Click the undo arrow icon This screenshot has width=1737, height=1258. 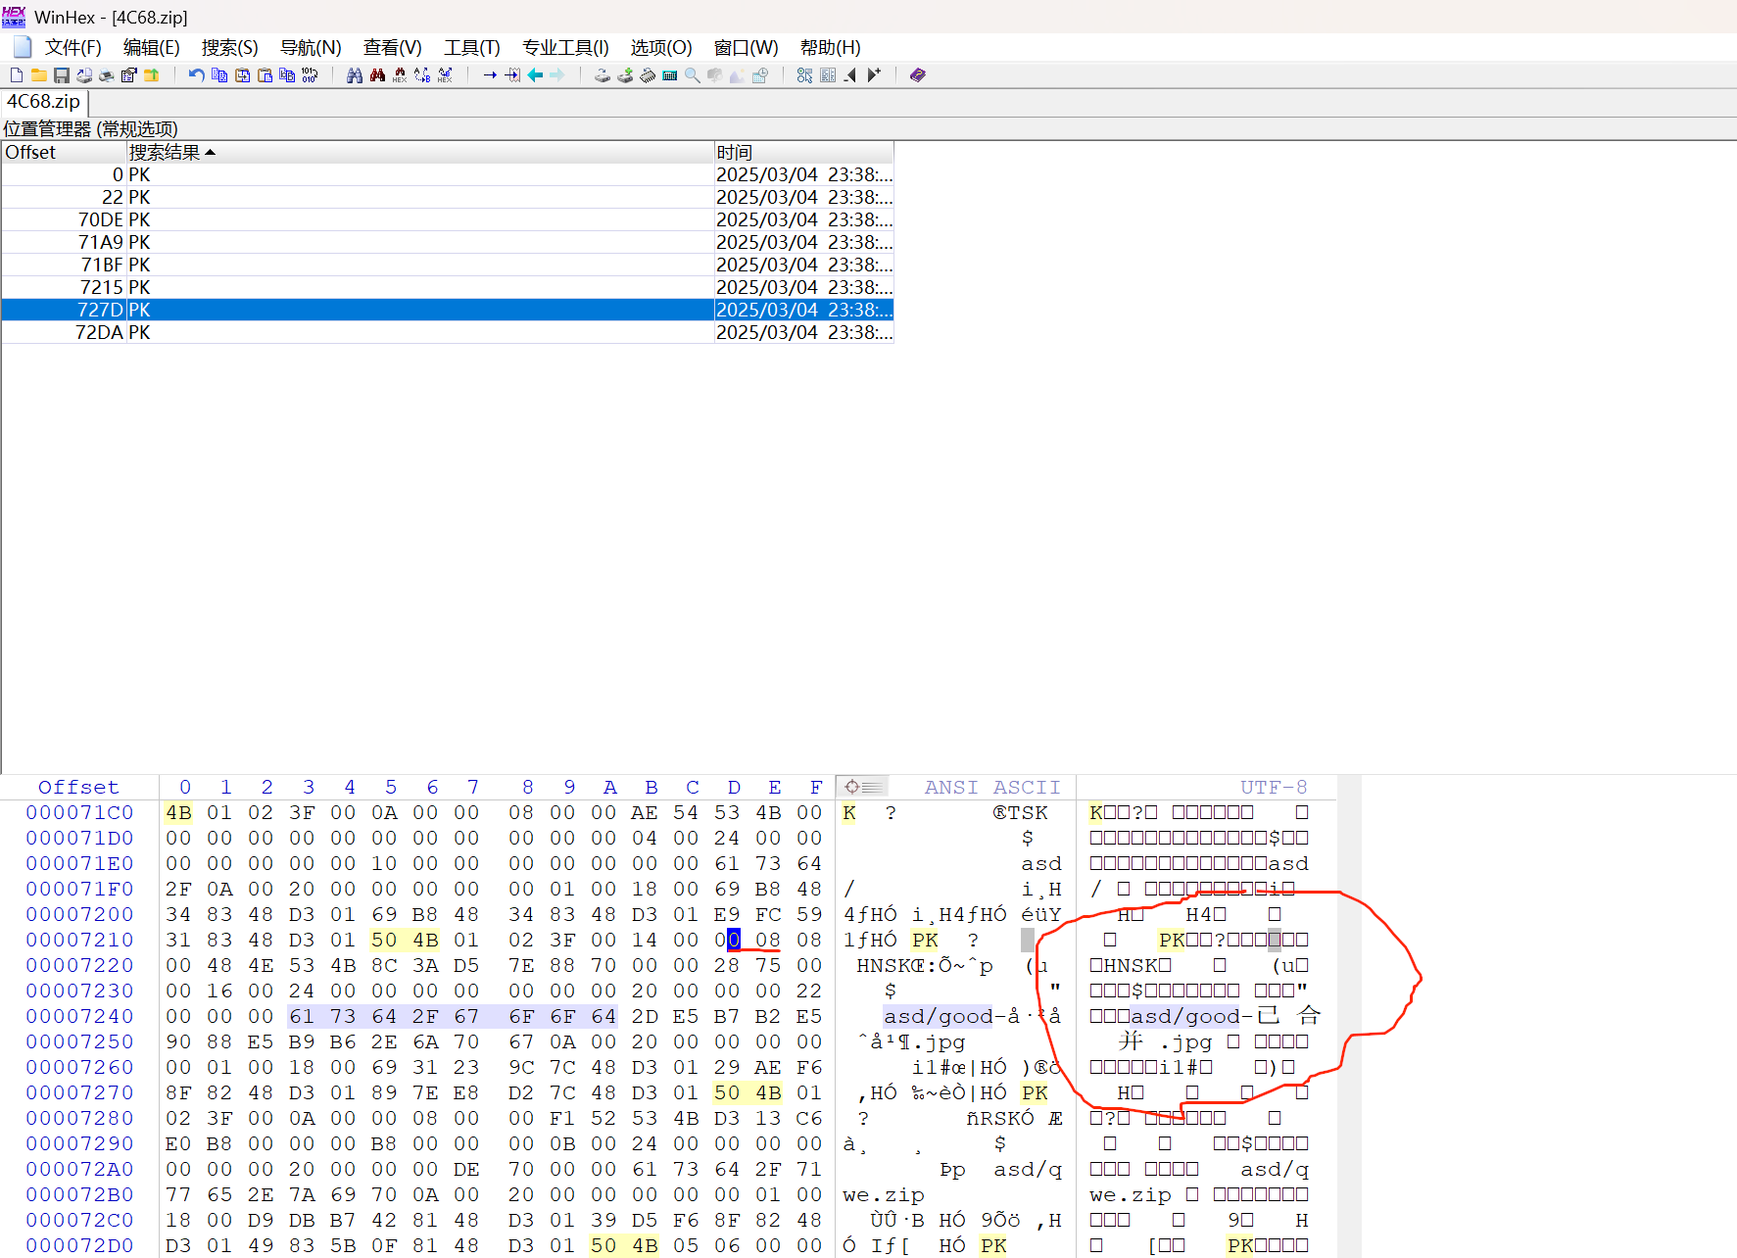[x=197, y=75]
